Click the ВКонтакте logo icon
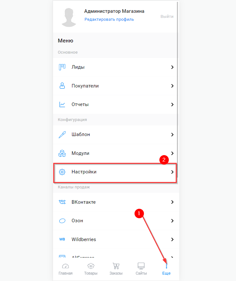The height and width of the screenshot is (281, 236). 62,202
